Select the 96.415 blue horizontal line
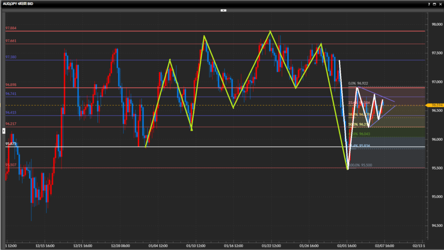 (217, 115)
